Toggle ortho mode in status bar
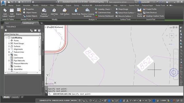 87,100
